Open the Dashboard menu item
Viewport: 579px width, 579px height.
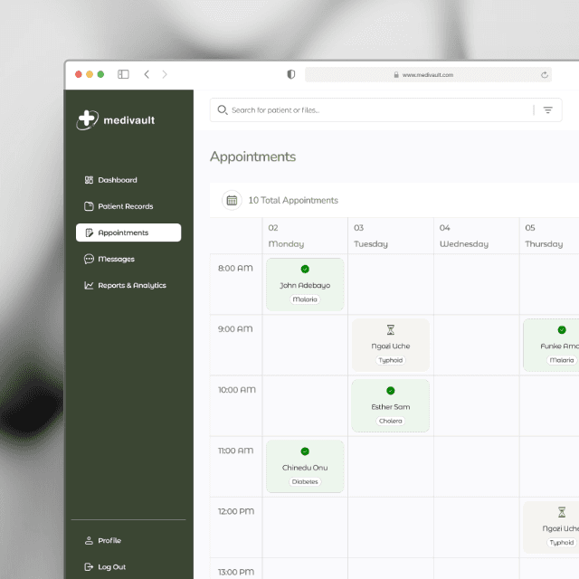click(128, 180)
